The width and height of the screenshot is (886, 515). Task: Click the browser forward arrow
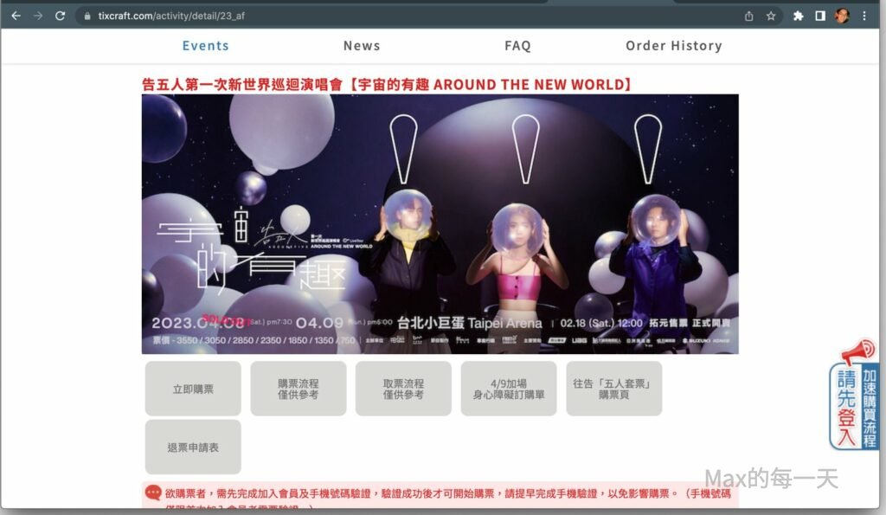[38, 16]
